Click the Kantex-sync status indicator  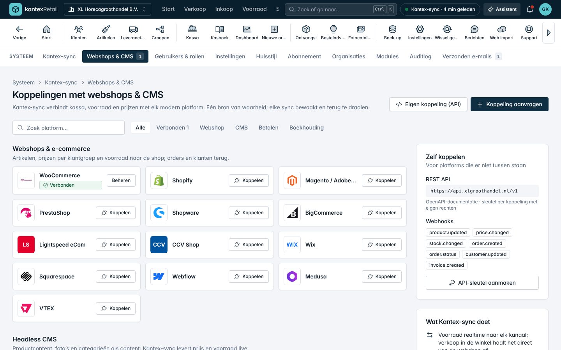tap(440, 9)
